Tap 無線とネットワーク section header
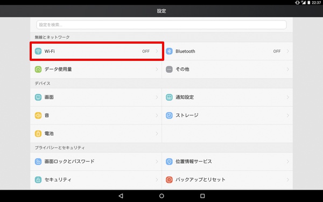Viewport: 323px width, 202px height. [52, 37]
